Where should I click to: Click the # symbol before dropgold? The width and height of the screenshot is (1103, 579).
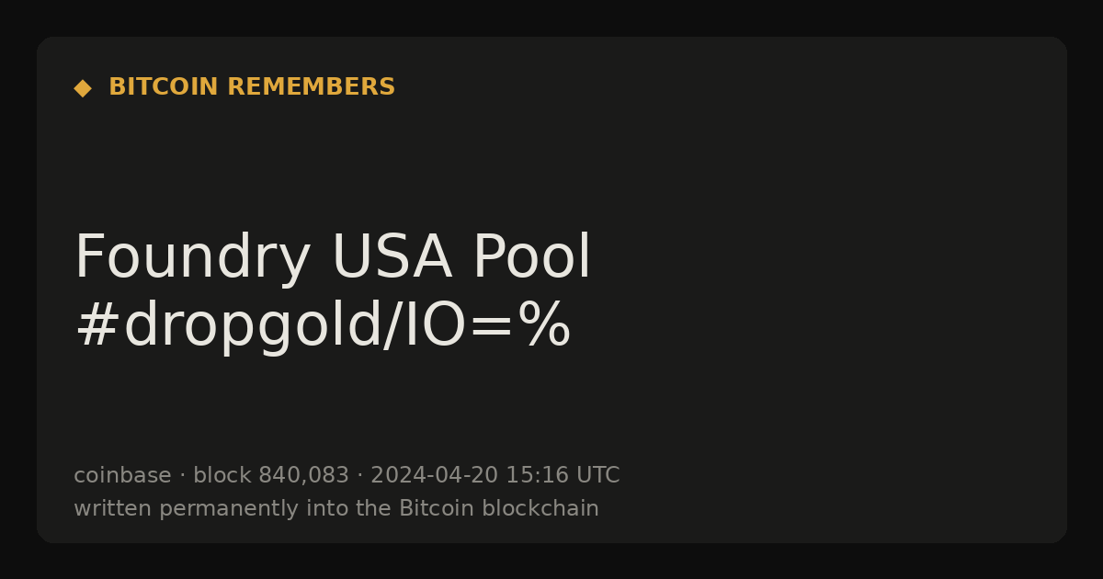pyautogui.click(x=97, y=326)
